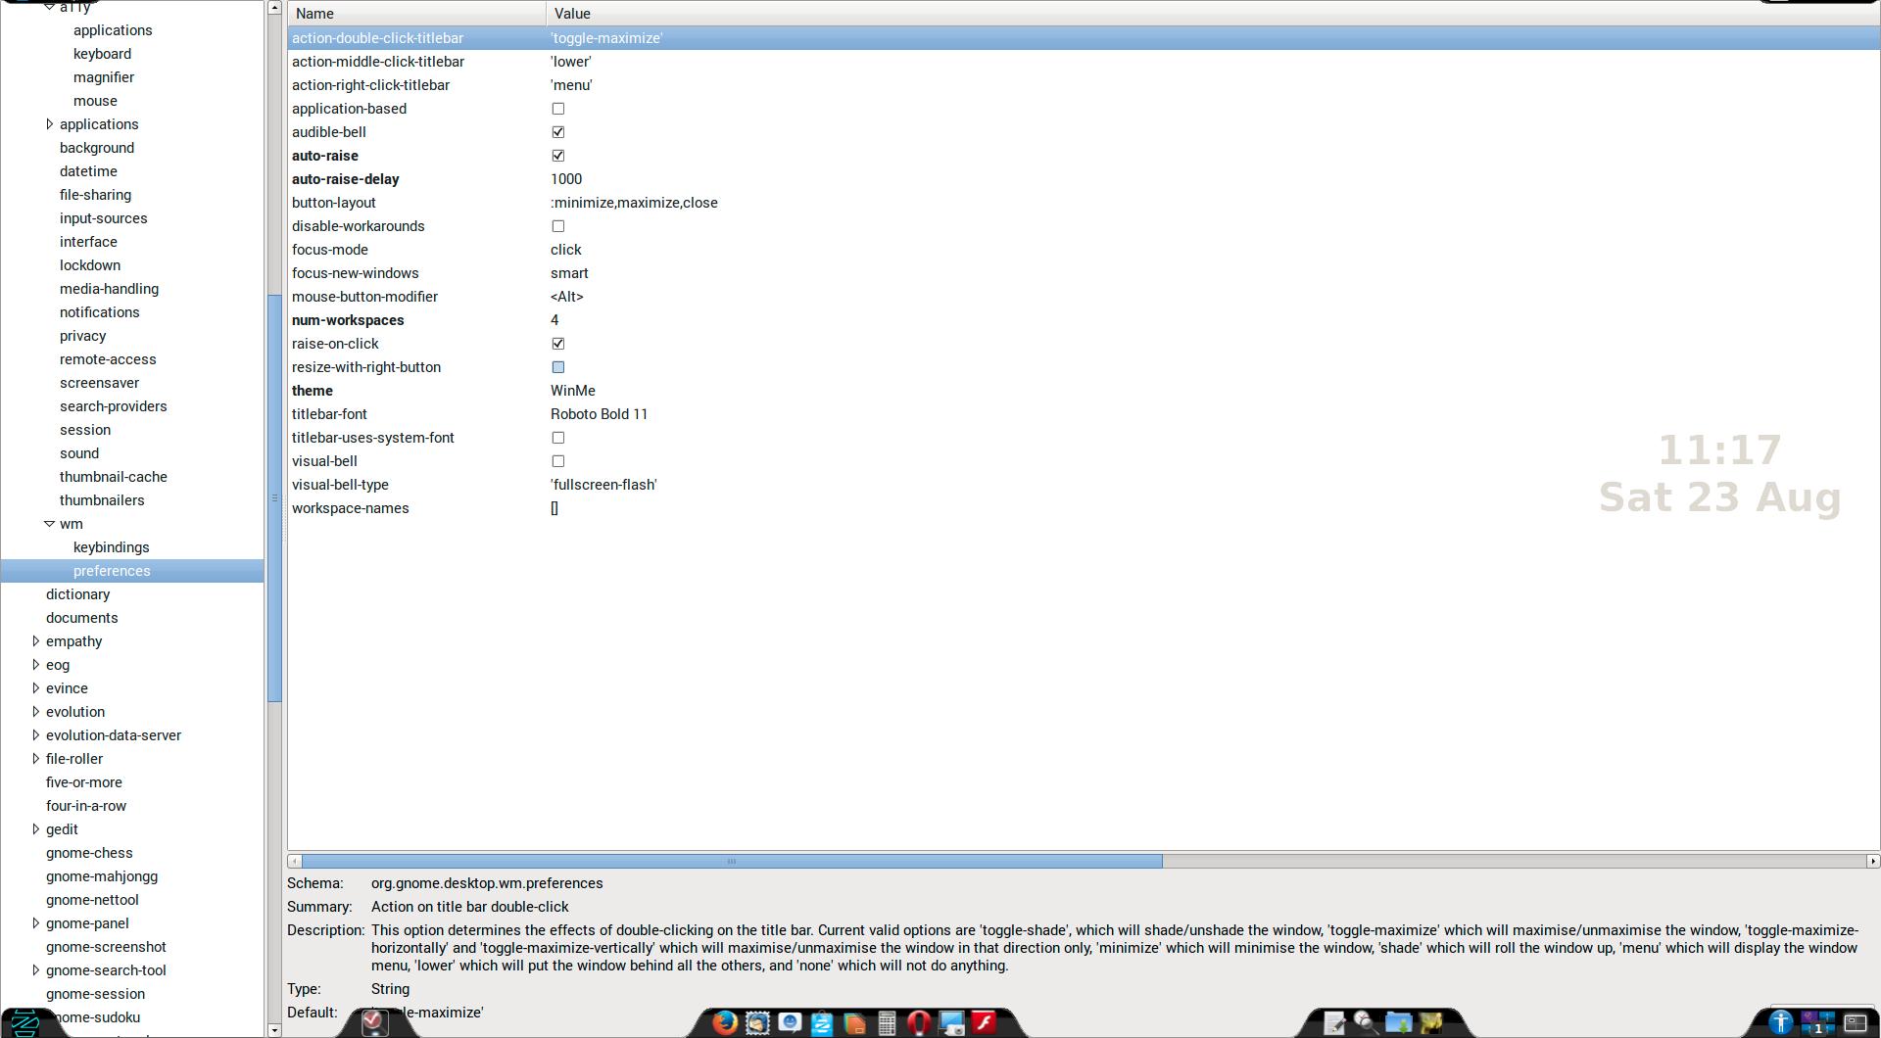Viewport: 1881px width, 1038px height.
Task: Uncheck the auto-raise setting
Action: [558, 156]
